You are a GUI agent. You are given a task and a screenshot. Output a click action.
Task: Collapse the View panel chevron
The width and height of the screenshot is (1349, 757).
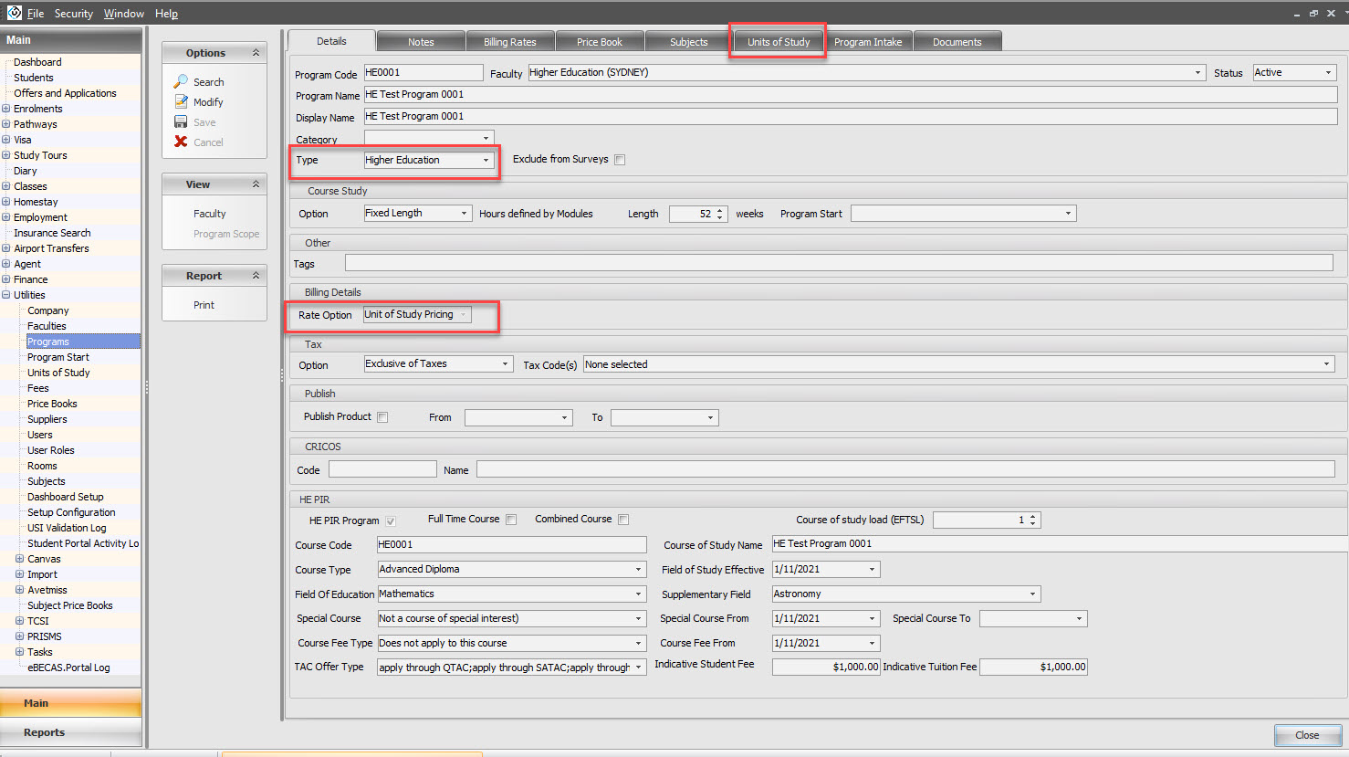click(256, 184)
